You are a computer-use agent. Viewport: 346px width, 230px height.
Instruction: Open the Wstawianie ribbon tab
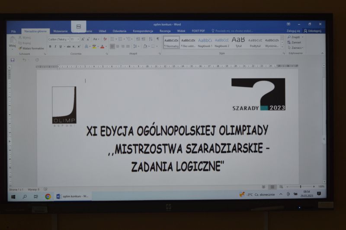point(61,31)
